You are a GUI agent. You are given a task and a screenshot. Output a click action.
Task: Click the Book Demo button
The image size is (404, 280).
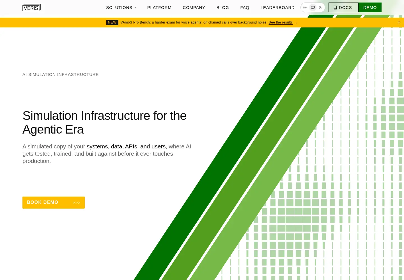pos(54,202)
